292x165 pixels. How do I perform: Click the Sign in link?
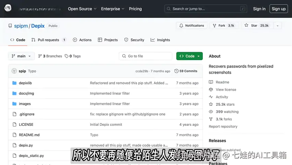(x=259, y=9)
